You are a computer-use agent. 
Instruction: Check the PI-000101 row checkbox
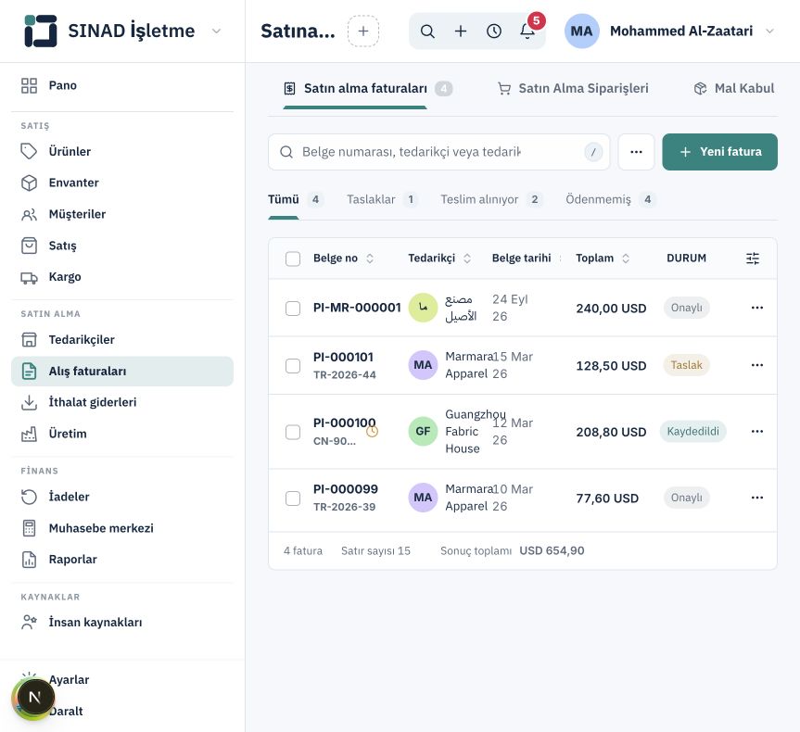[293, 366]
